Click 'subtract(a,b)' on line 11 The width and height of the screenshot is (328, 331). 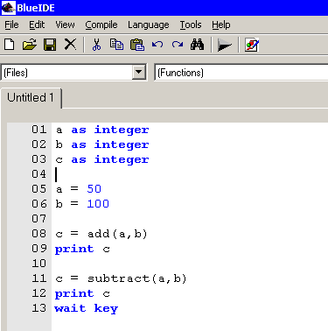coord(136,278)
